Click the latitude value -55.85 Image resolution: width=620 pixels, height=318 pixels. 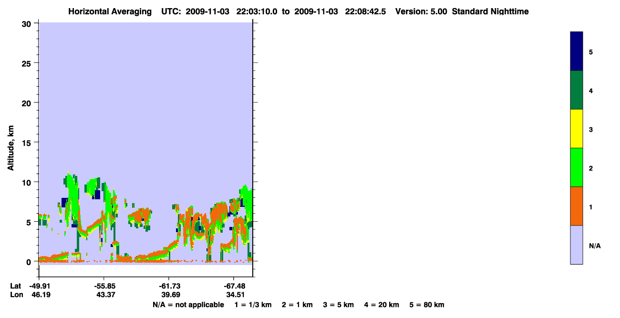[104, 286]
